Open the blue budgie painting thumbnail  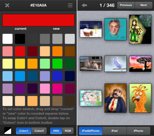click(115, 64)
